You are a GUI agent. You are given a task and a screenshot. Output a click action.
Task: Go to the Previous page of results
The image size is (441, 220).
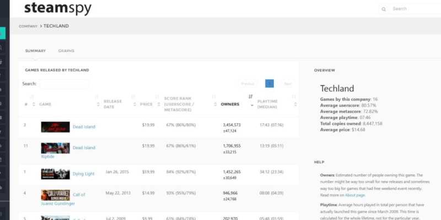pyautogui.click(x=248, y=84)
